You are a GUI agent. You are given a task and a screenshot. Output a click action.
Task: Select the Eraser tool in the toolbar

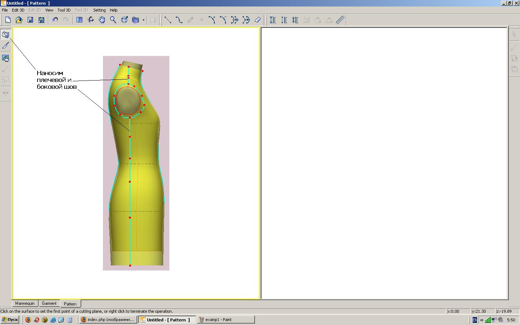pos(257,20)
